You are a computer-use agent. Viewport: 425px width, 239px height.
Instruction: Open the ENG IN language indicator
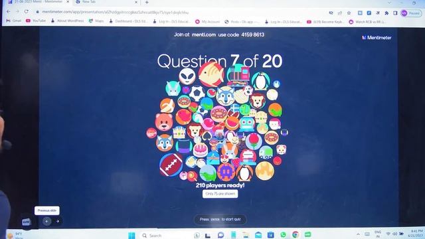378,234
